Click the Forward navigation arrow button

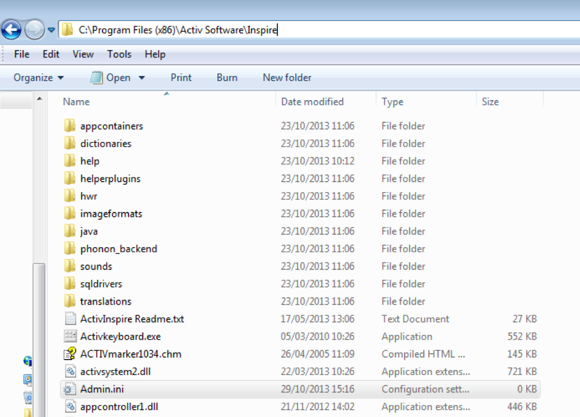coord(35,29)
